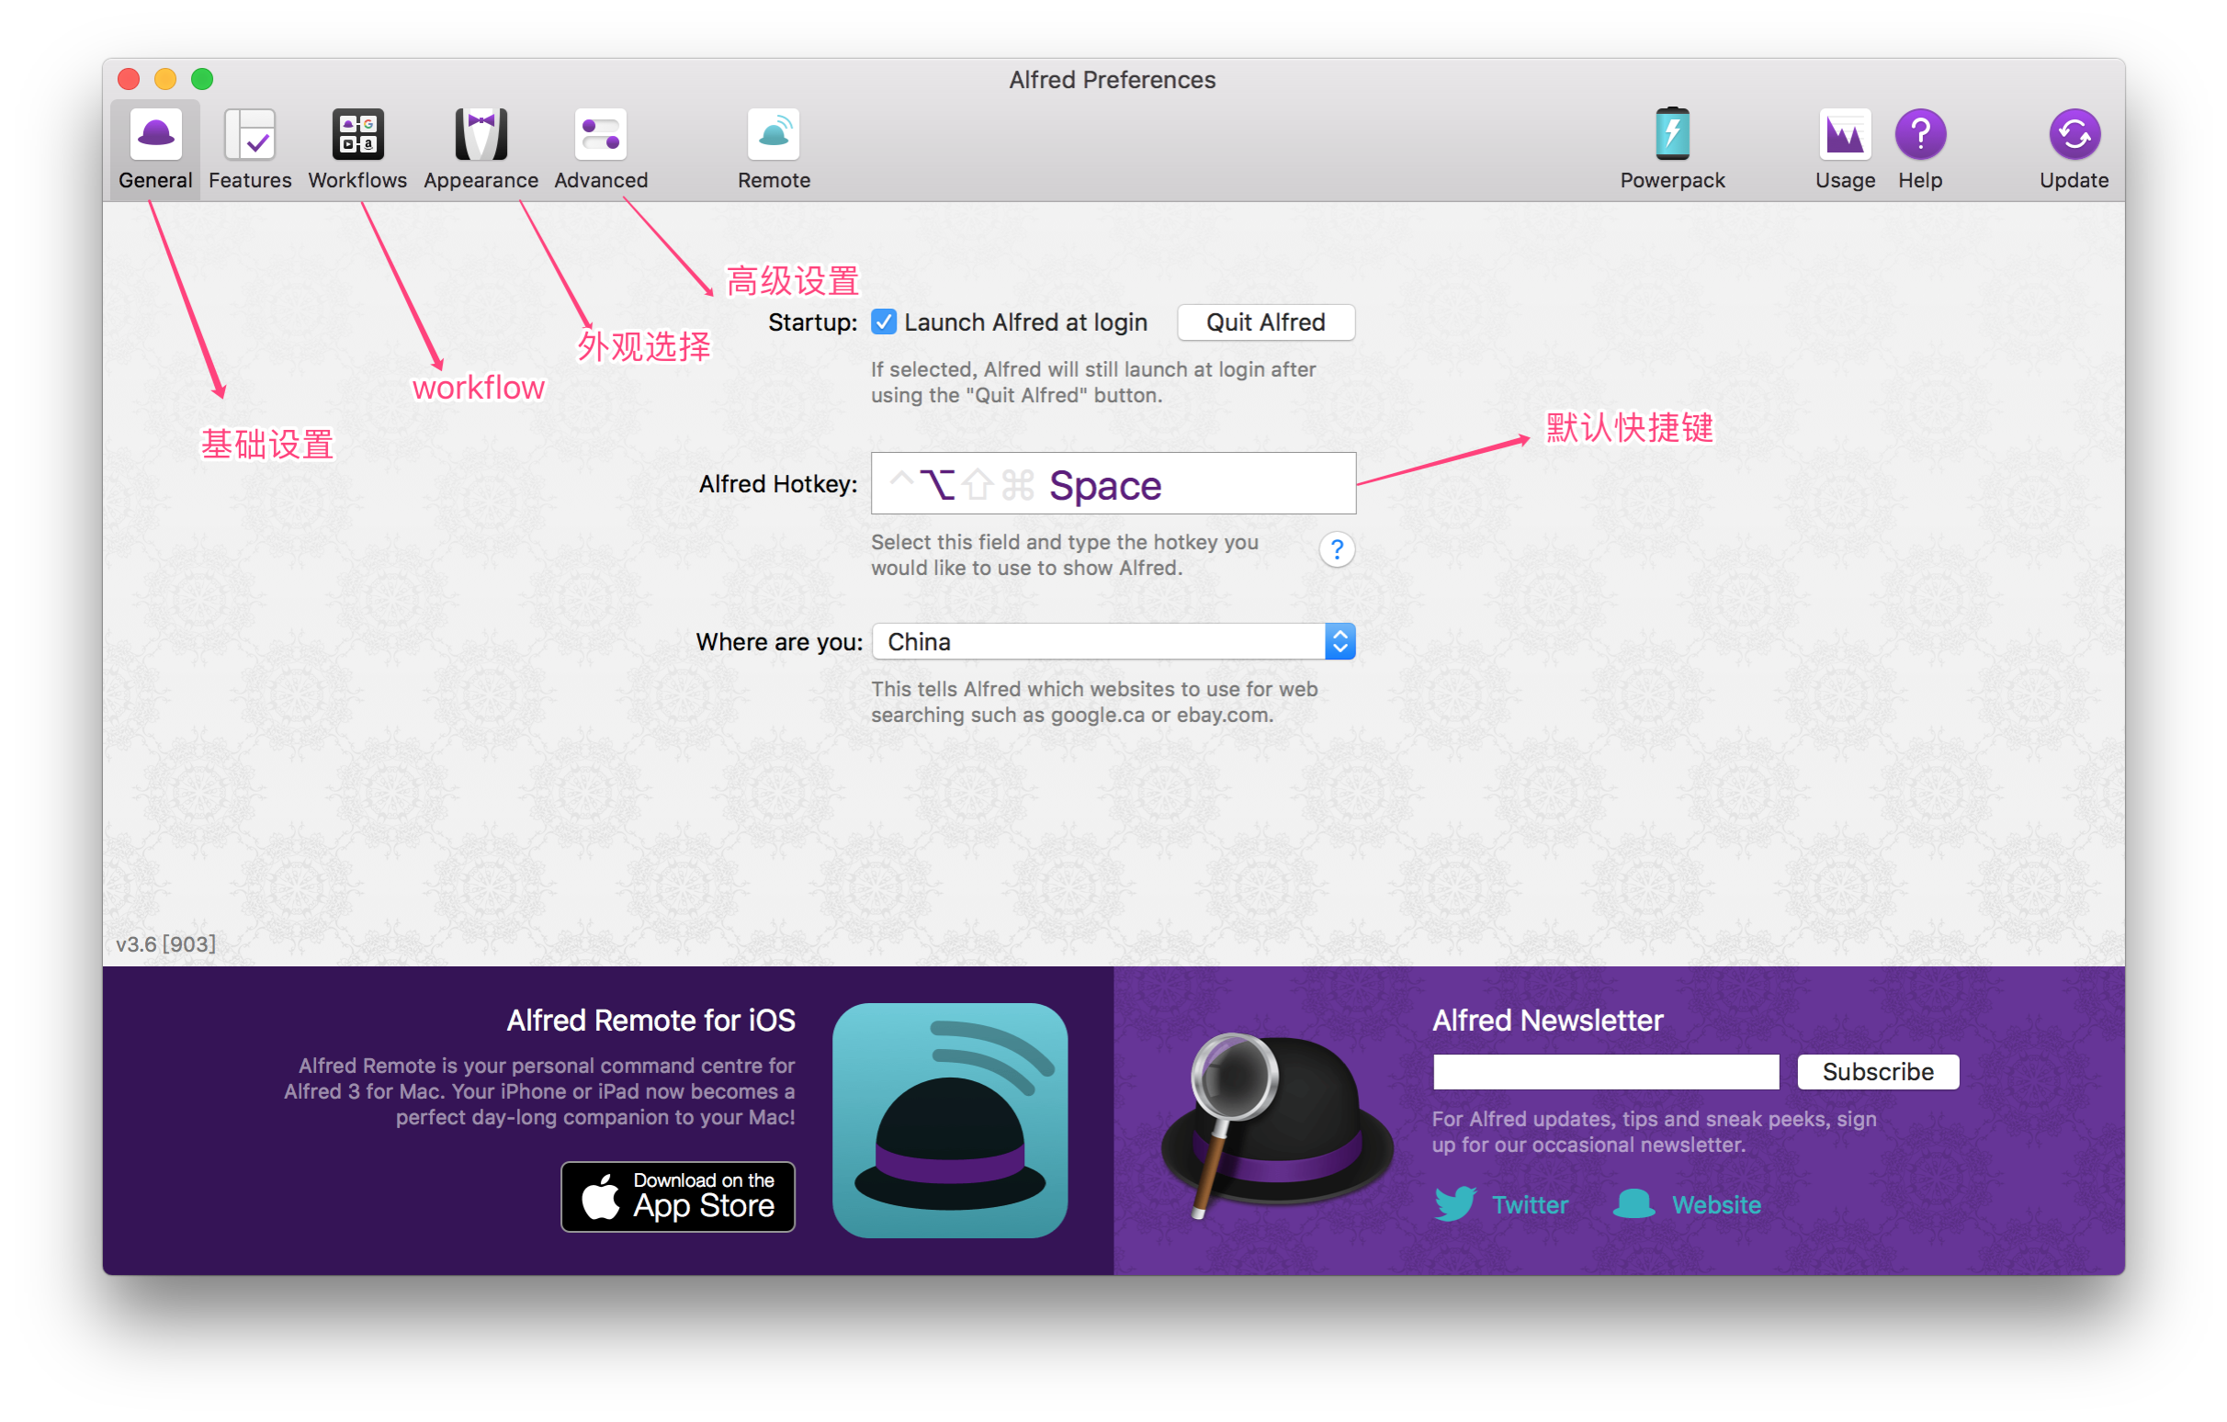Click the Quit Alfred button
Viewport: 2227px width, 1422px height.
tap(1265, 322)
